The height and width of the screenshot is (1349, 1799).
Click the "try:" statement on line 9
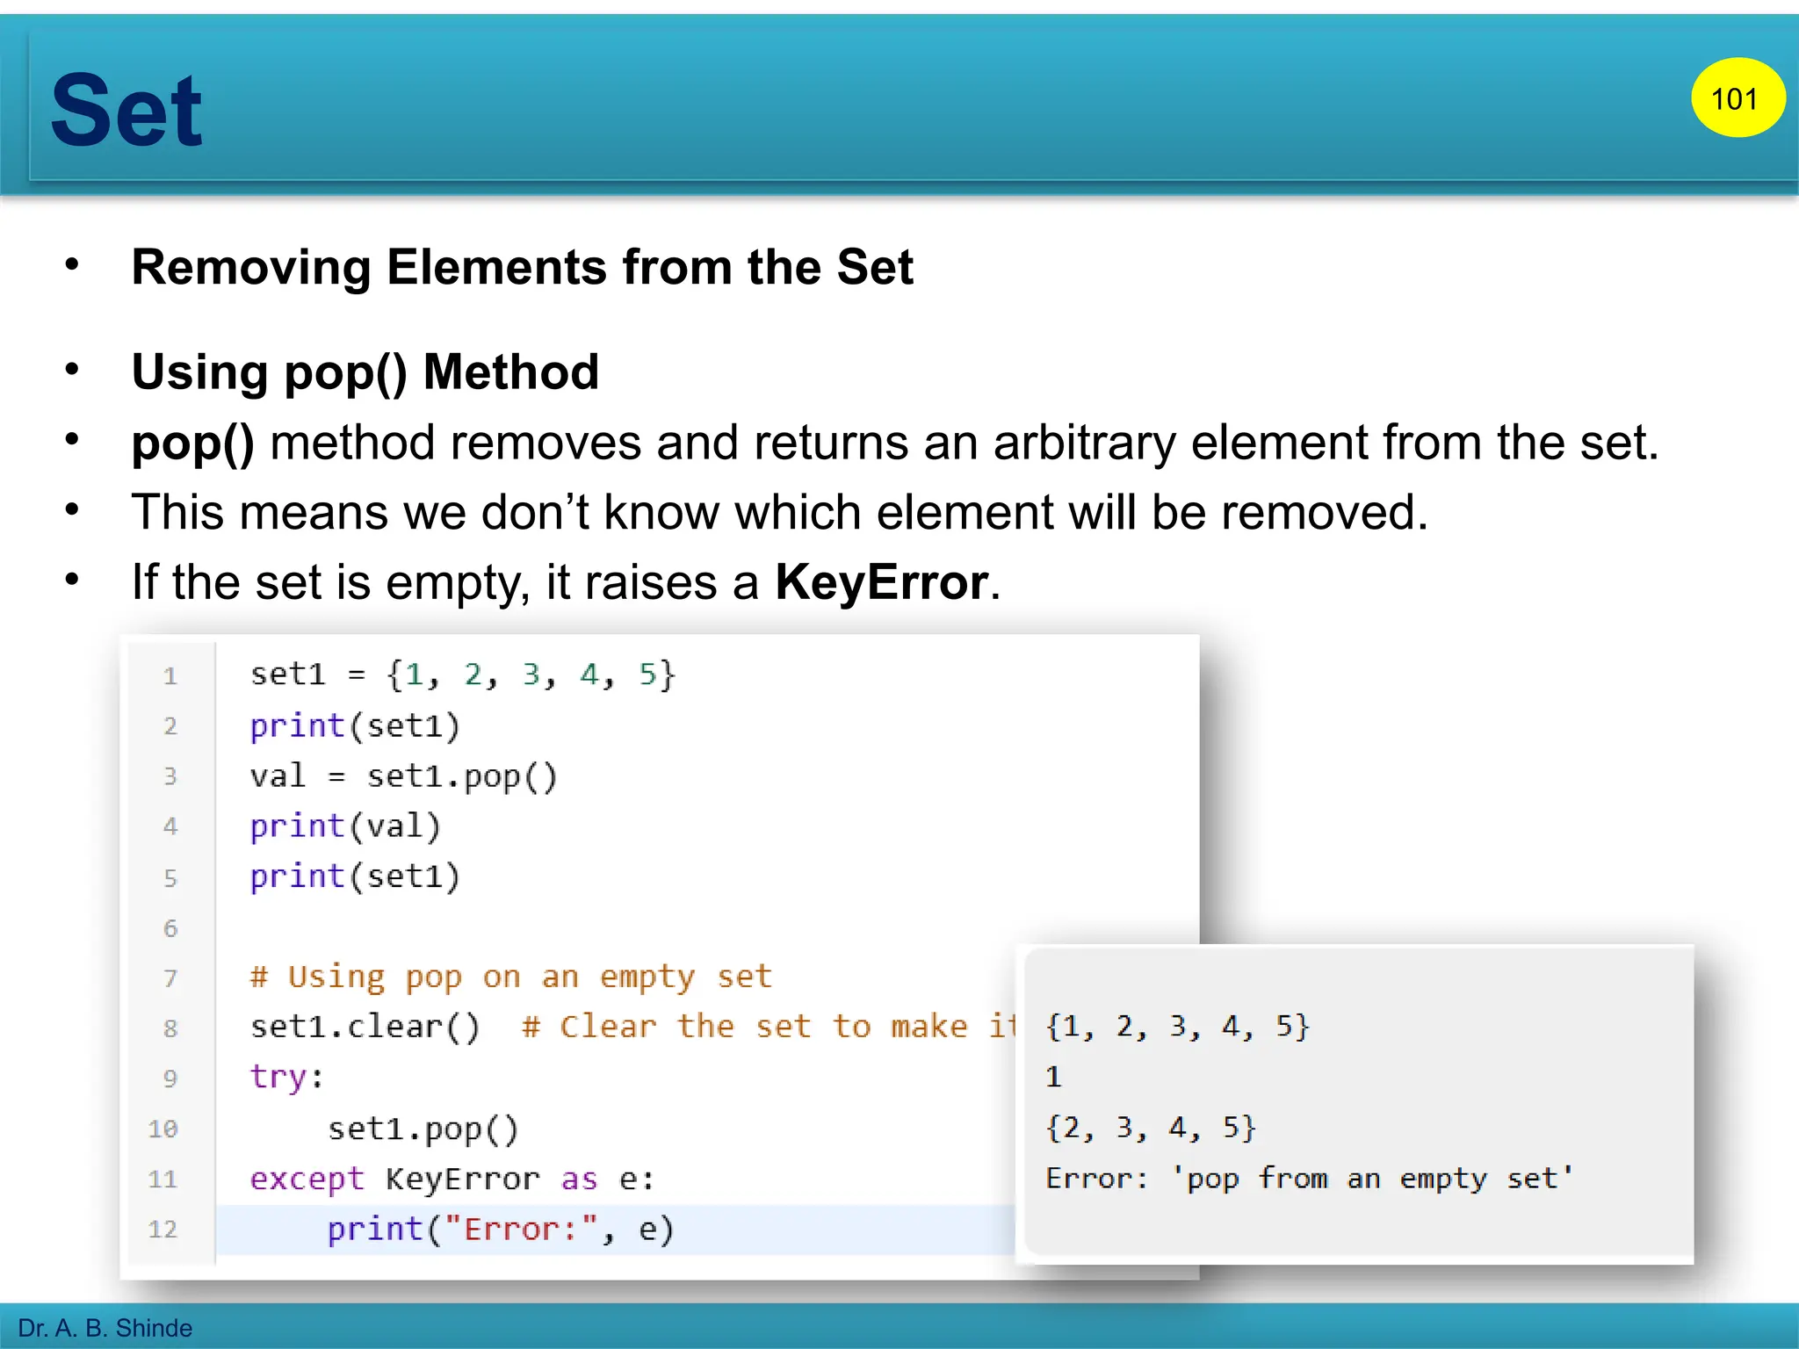point(287,1078)
